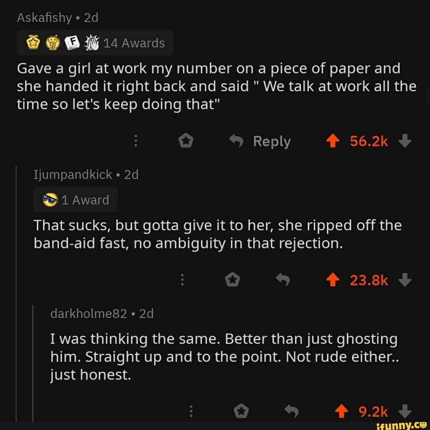Open more options for Ijumpandkick's comment
This screenshot has height=430, width=430.
pyautogui.click(x=182, y=281)
